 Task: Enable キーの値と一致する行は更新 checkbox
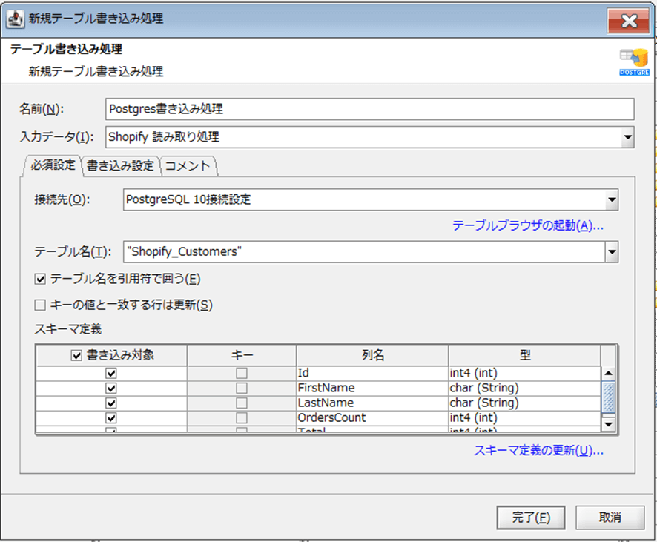pyautogui.click(x=40, y=305)
